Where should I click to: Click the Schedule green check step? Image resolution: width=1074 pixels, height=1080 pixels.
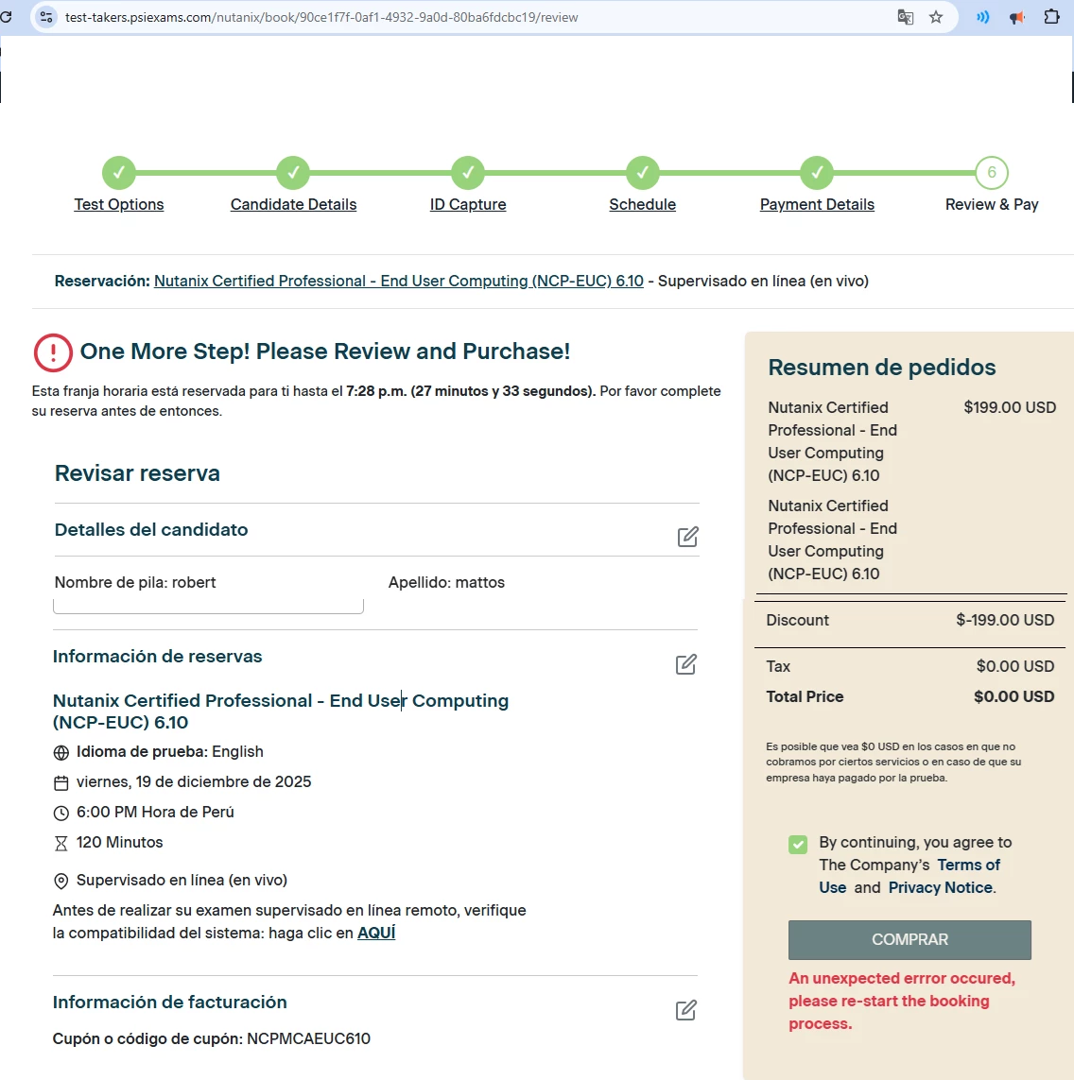pyautogui.click(x=643, y=172)
